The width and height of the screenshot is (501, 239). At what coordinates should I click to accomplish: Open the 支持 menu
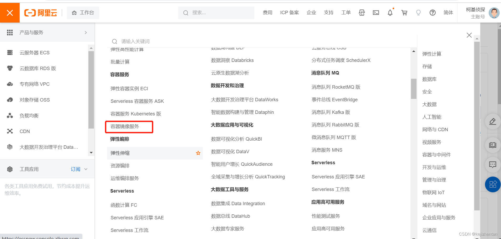point(329,13)
